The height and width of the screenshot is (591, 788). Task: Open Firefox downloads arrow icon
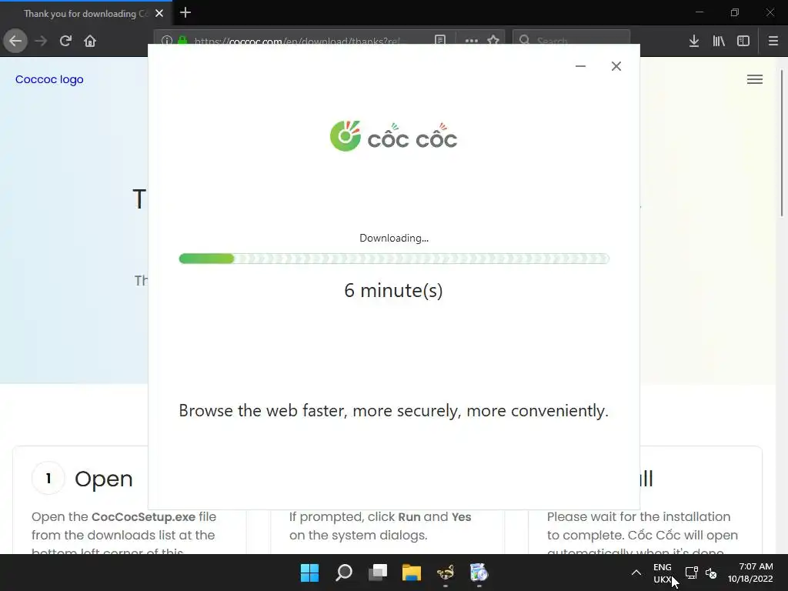coord(693,41)
